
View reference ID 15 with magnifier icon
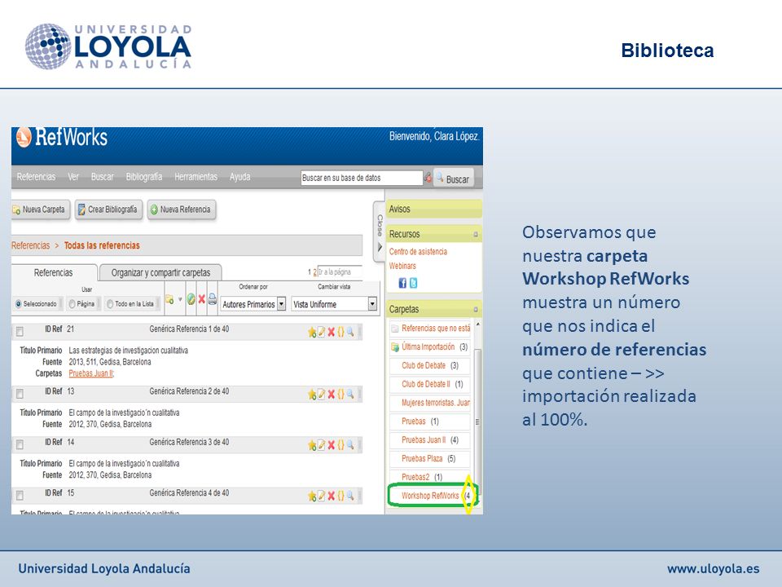350,496
